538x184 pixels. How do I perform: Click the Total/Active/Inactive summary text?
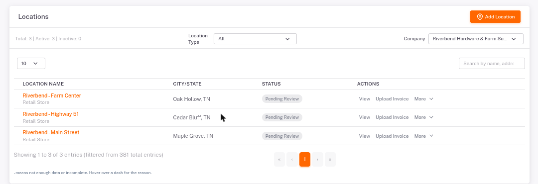(48, 39)
